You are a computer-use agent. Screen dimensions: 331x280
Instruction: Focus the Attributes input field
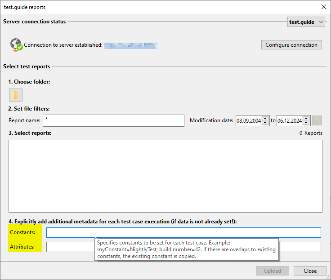[183, 247]
